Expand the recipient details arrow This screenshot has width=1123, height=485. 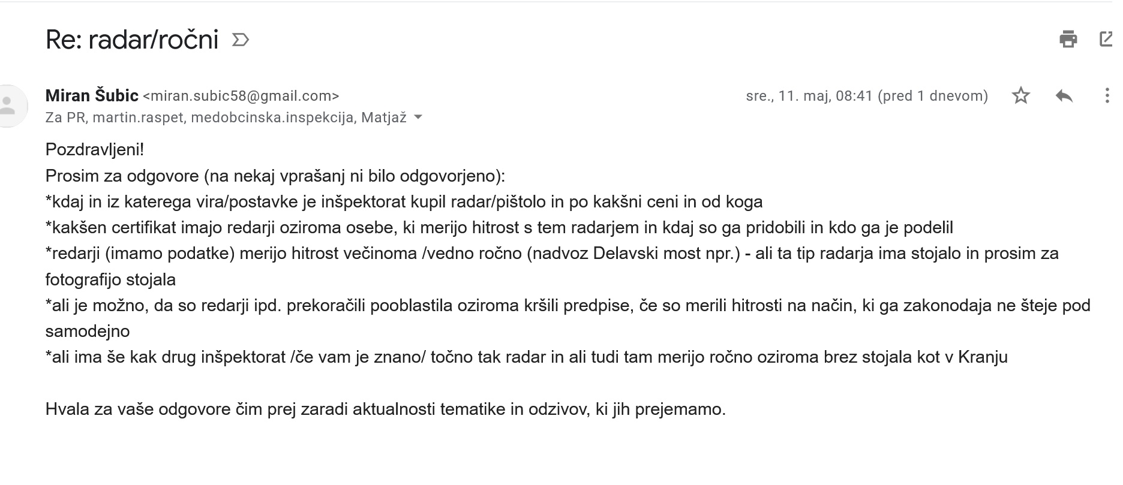click(x=418, y=118)
